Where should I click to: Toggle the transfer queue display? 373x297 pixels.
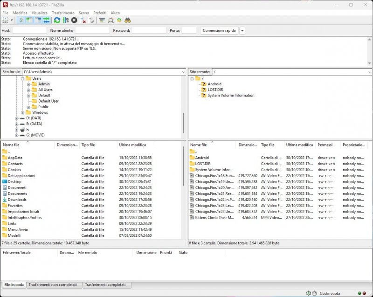pyautogui.click(x=47, y=21)
